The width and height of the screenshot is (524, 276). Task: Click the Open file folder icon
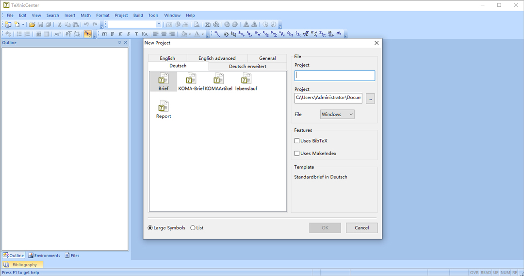click(32, 24)
